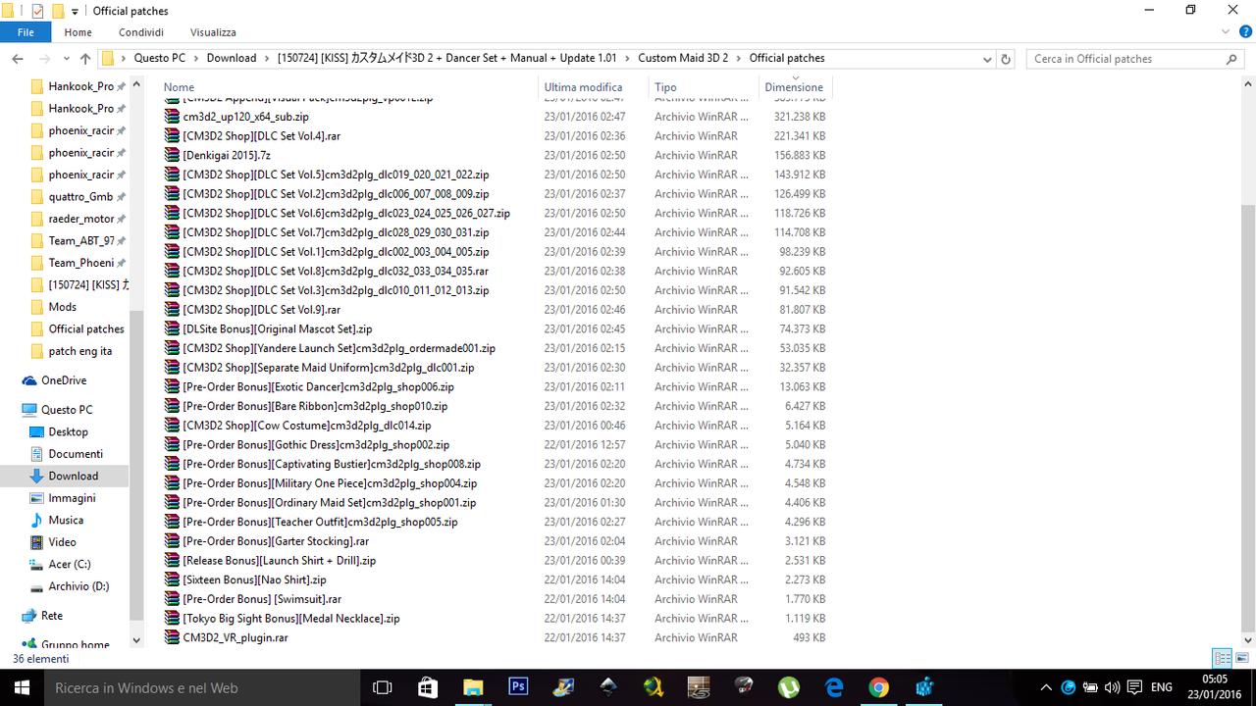
Task: Click Download in the breadcrumb path
Action: pyautogui.click(x=232, y=58)
